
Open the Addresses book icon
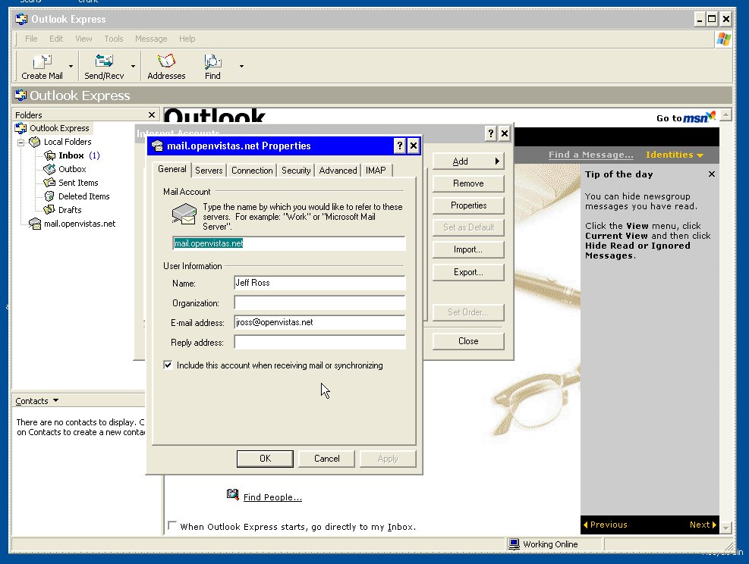(x=166, y=61)
